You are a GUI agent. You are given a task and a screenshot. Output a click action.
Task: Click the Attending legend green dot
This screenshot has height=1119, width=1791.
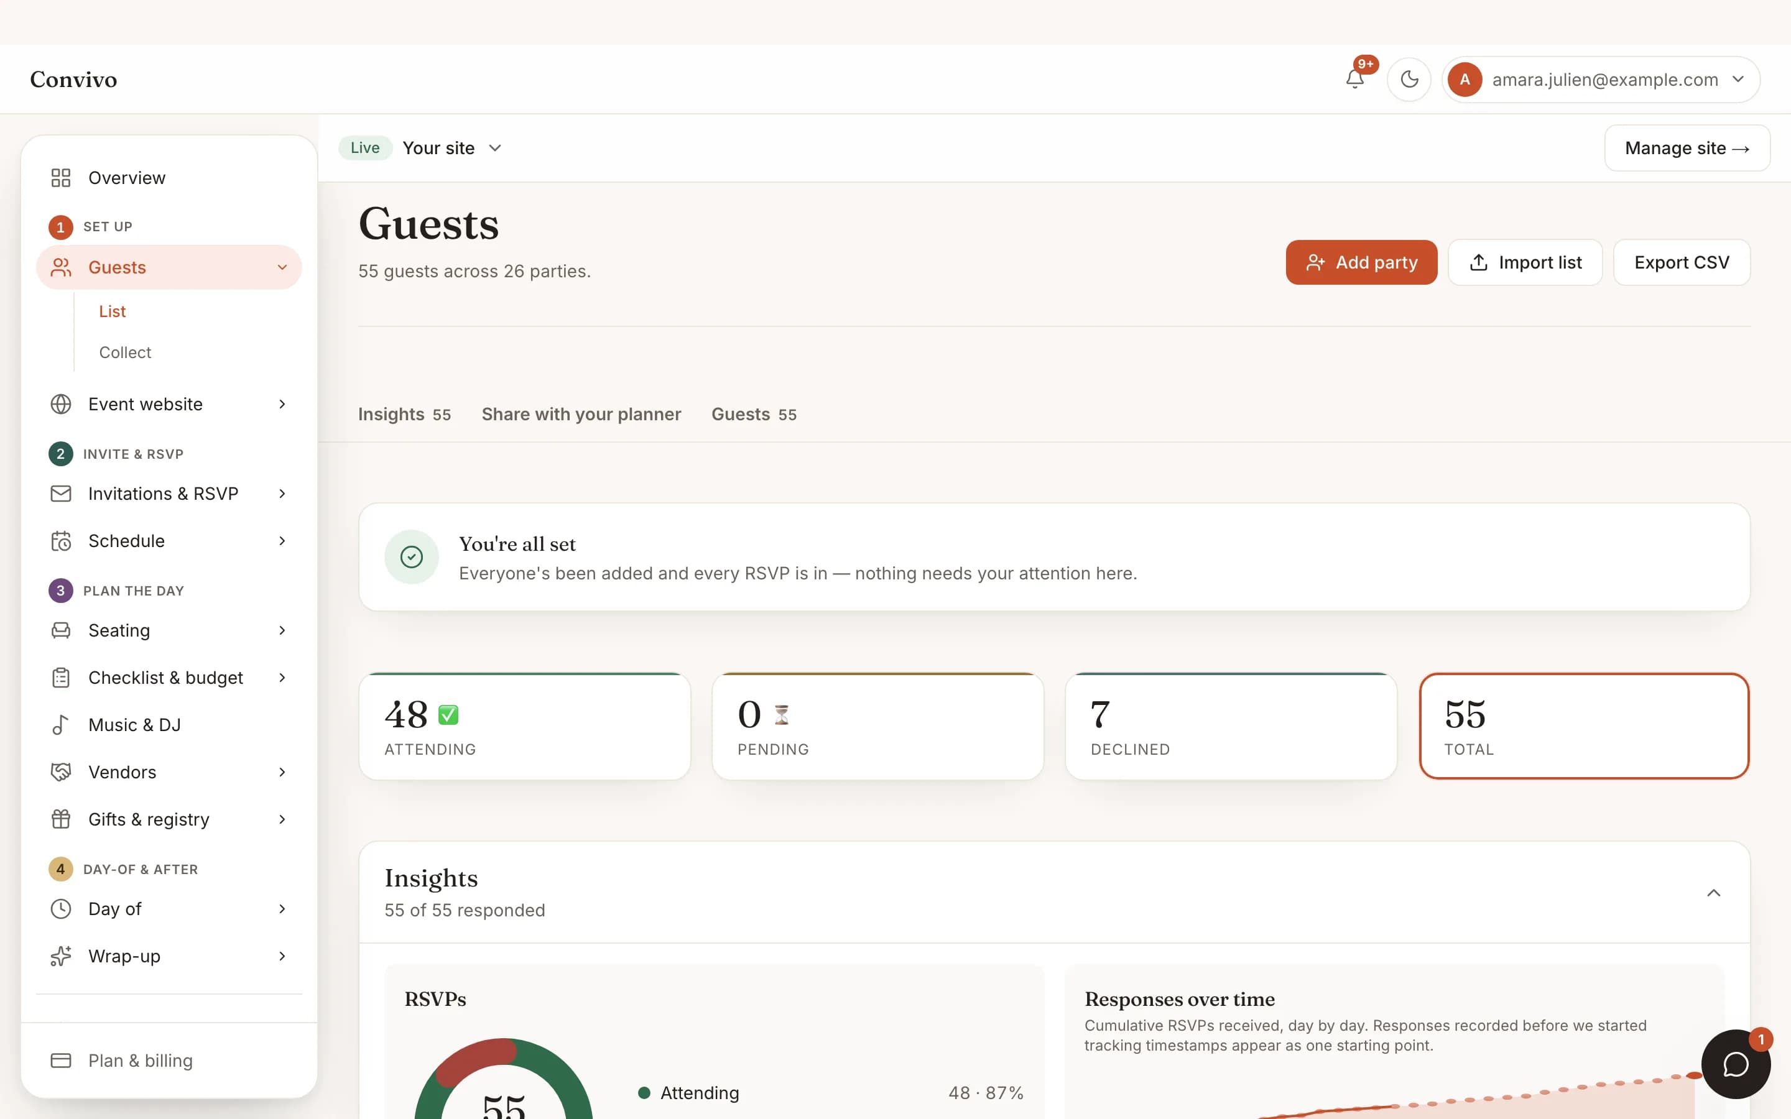[x=644, y=1093]
